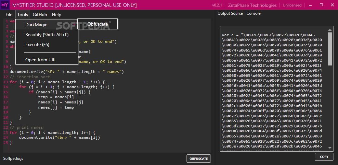Click the output panel scrollbar thumb
The image size is (338, 165).
click(x=330, y=49)
